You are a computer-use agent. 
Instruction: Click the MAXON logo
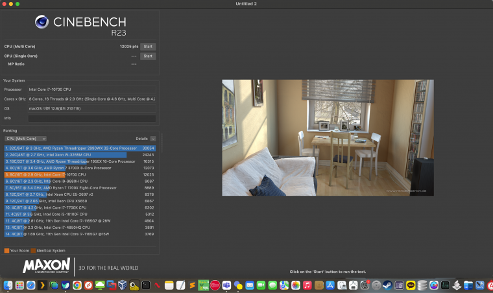[x=47, y=266]
